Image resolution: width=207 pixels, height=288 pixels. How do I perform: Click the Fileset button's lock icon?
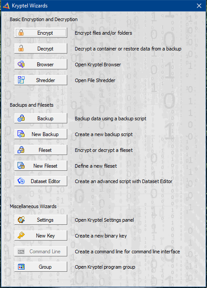pos(21,150)
